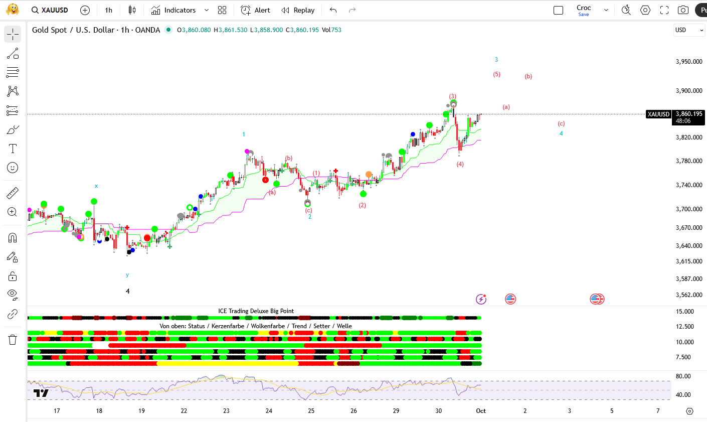Viewport: 707px width, 422px height.
Task: Click the Alert button
Action: (x=255, y=10)
